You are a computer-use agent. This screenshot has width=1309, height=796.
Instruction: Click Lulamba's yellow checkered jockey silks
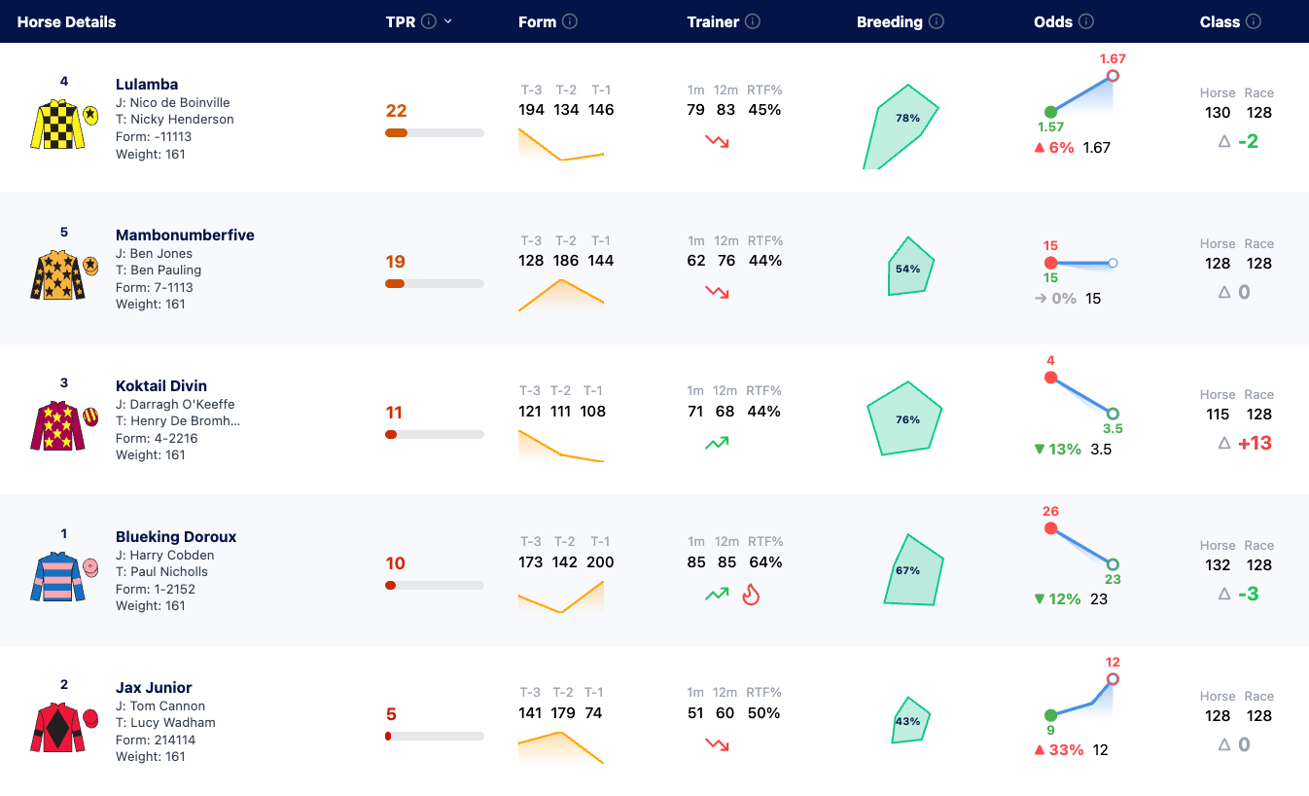point(57,123)
